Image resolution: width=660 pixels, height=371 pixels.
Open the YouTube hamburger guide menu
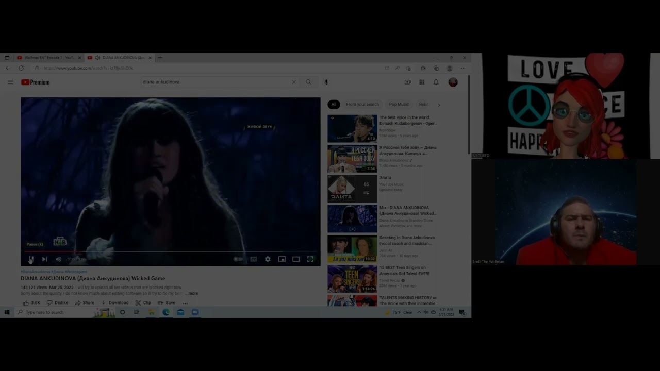(x=10, y=82)
